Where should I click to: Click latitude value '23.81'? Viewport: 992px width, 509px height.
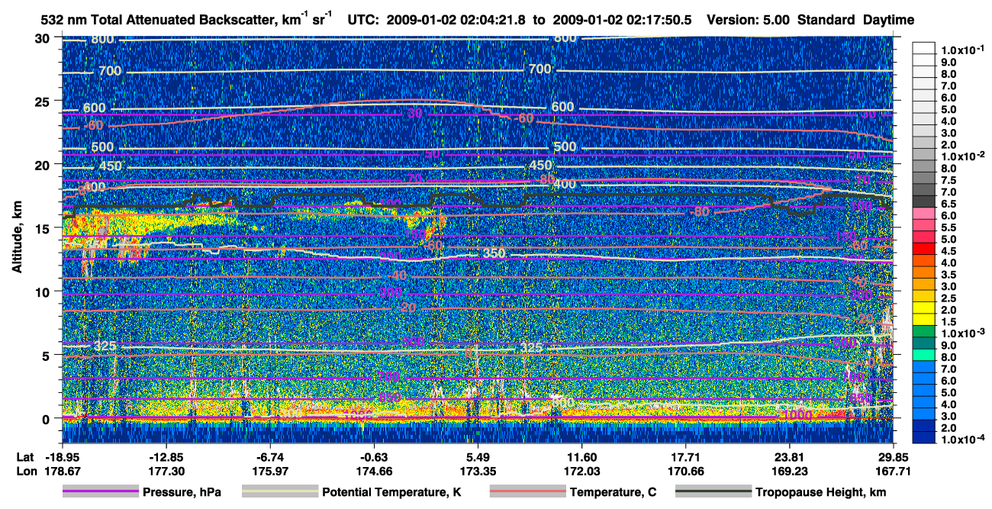click(789, 456)
